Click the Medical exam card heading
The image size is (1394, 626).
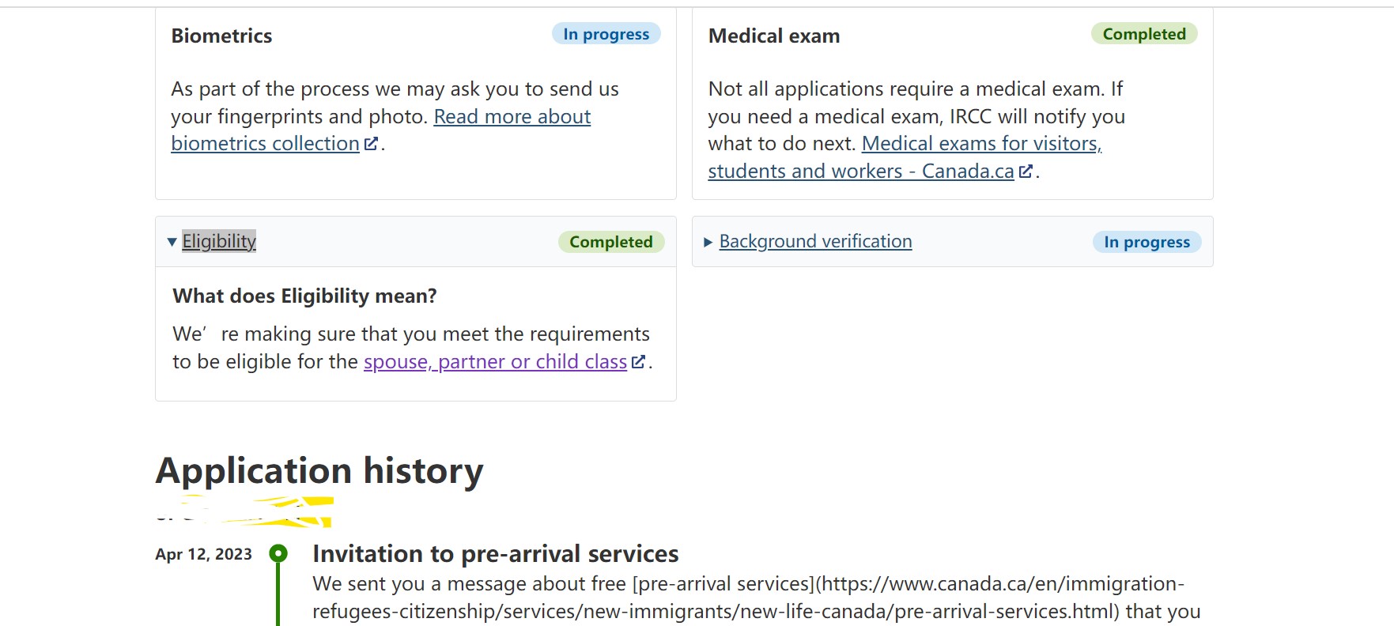tap(774, 36)
